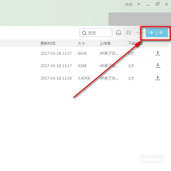The width and height of the screenshot is (171, 171).
Task: Select the 3.40KB size cell
Action: click(x=84, y=78)
